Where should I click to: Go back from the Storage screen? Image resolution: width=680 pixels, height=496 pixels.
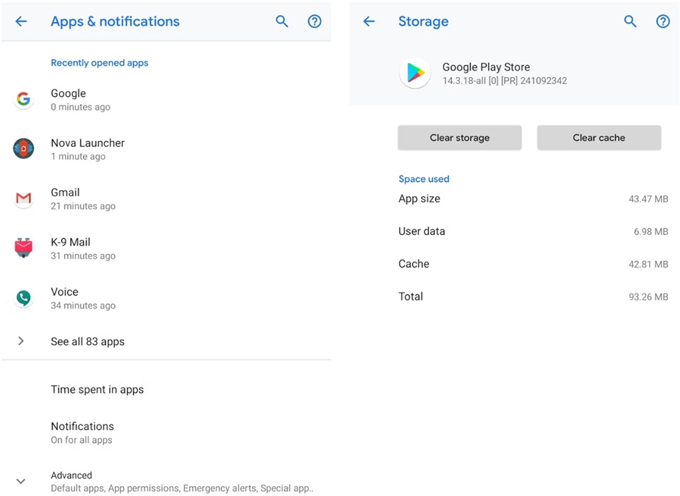[368, 21]
